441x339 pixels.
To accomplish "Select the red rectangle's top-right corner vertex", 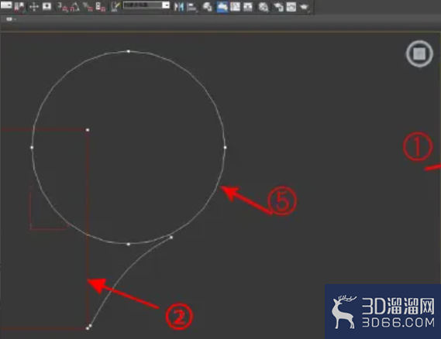I will pyautogui.click(x=88, y=130).
